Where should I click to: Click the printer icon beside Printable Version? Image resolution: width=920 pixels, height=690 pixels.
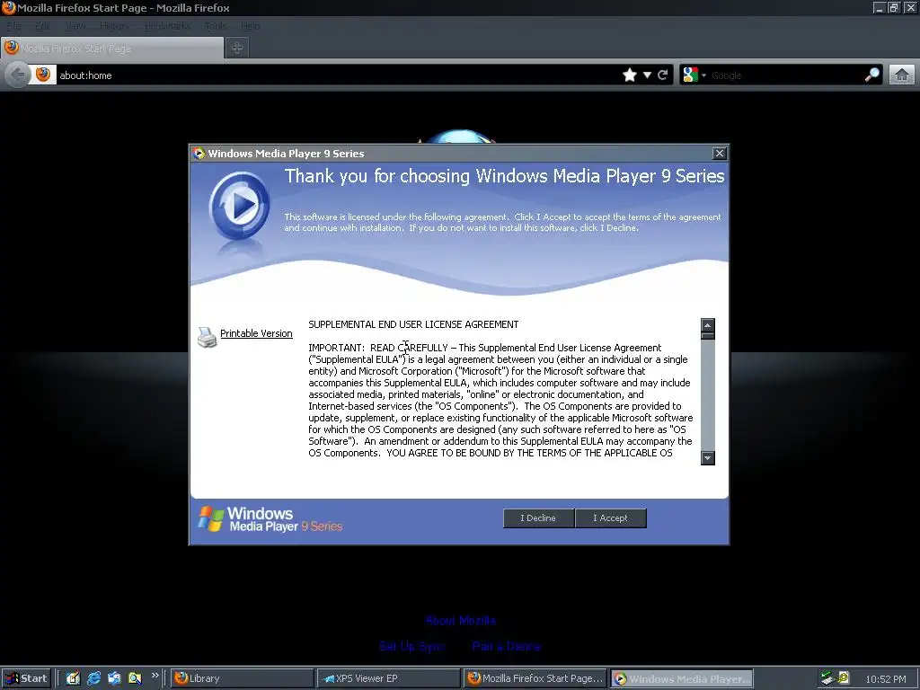pyautogui.click(x=207, y=338)
